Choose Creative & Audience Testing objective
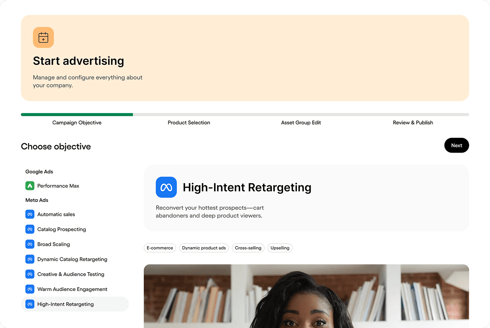Viewport: 490px width, 328px height. [x=75, y=274]
